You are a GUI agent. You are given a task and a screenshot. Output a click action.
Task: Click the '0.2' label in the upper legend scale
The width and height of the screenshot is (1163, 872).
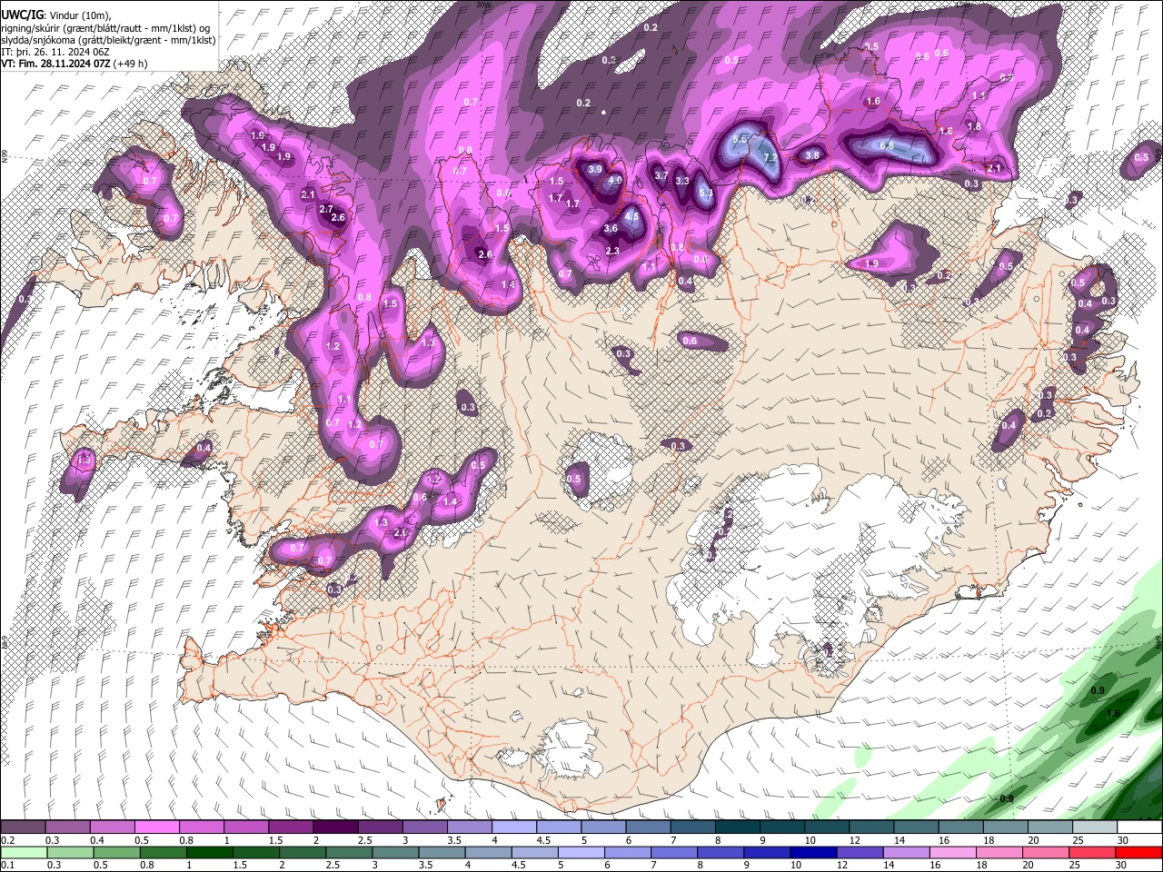(x=7, y=840)
